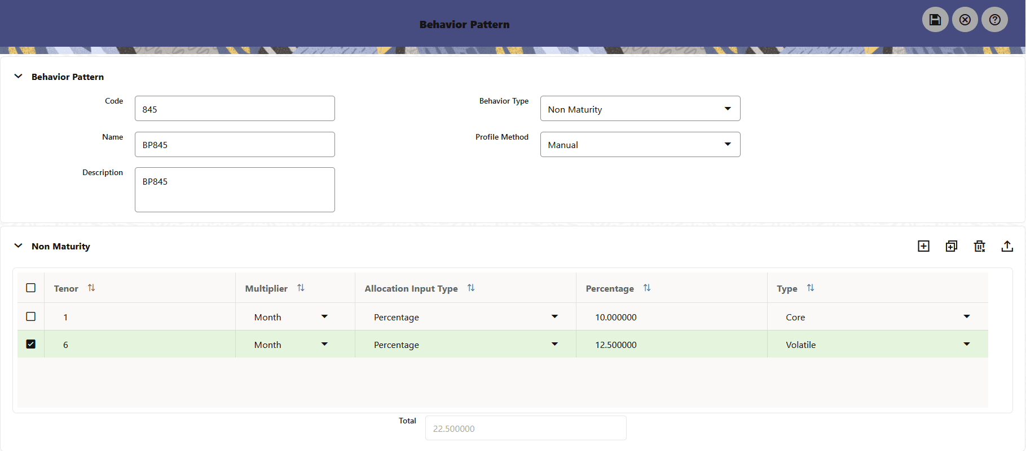Image resolution: width=1026 pixels, height=451 pixels.
Task: Open the Behavior Type dropdown
Action: pyautogui.click(x=640, y=109)
